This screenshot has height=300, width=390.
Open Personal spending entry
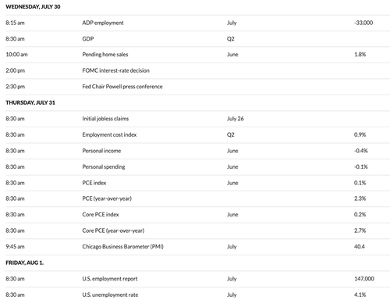(104, 166)
